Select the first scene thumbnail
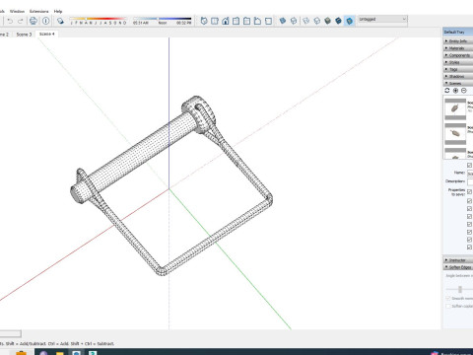This screenshot has width=473, height=355. pyautogui.click(x=455, y=108)
